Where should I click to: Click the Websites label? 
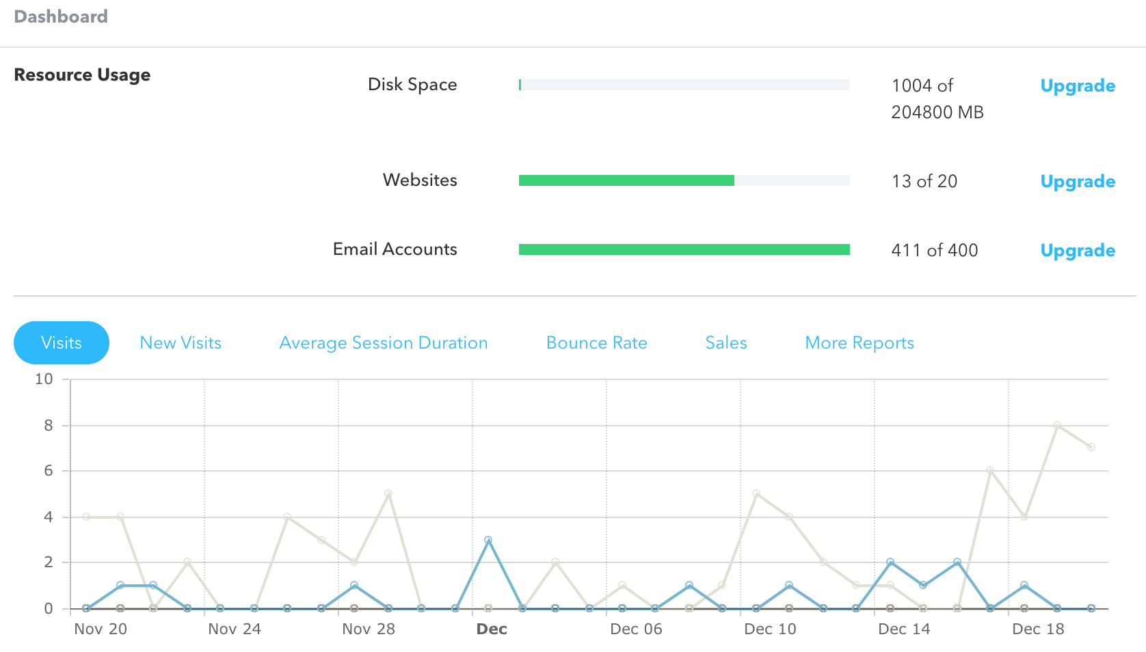tap(420, 180)
